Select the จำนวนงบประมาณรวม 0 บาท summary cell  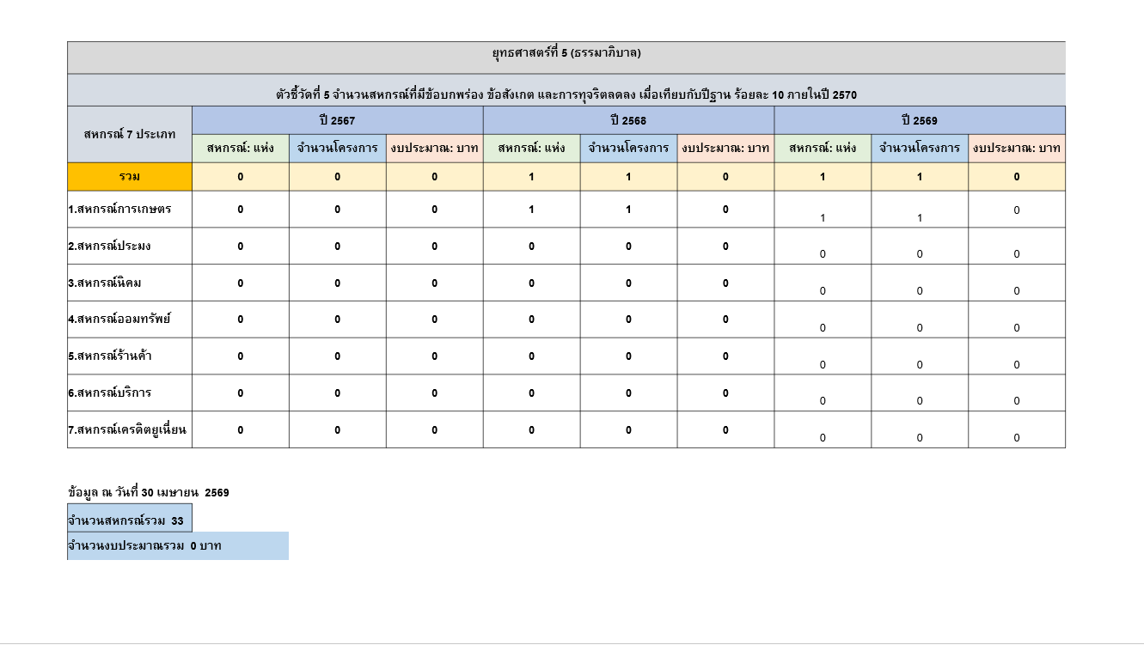pos(178,546)
